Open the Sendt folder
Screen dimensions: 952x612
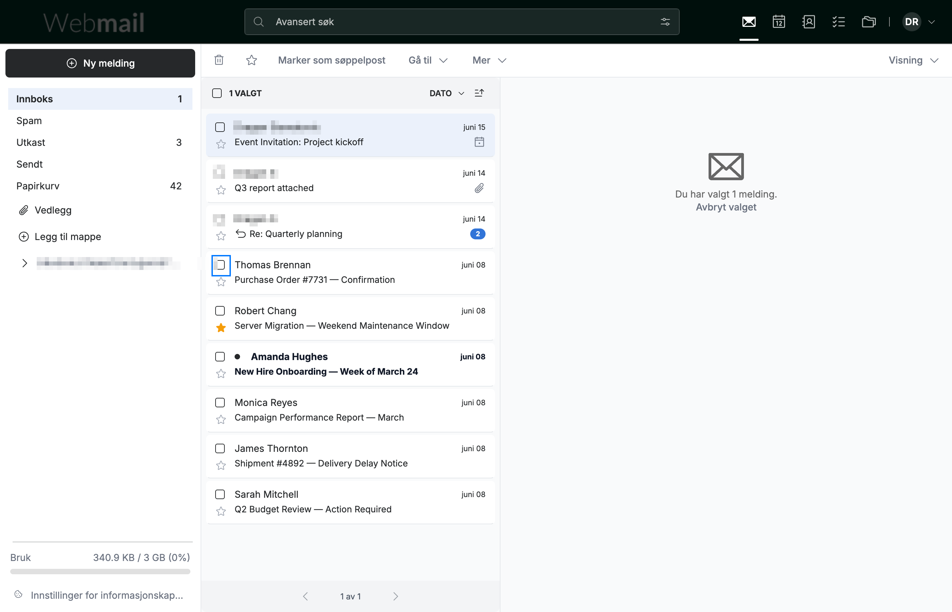[x=100, y=164]
